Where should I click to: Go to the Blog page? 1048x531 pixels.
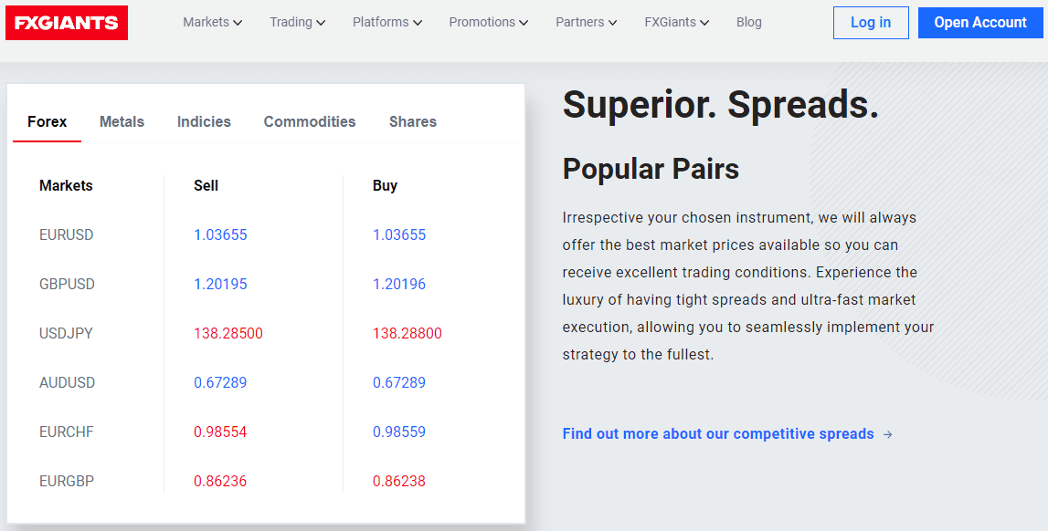point(748,22)
